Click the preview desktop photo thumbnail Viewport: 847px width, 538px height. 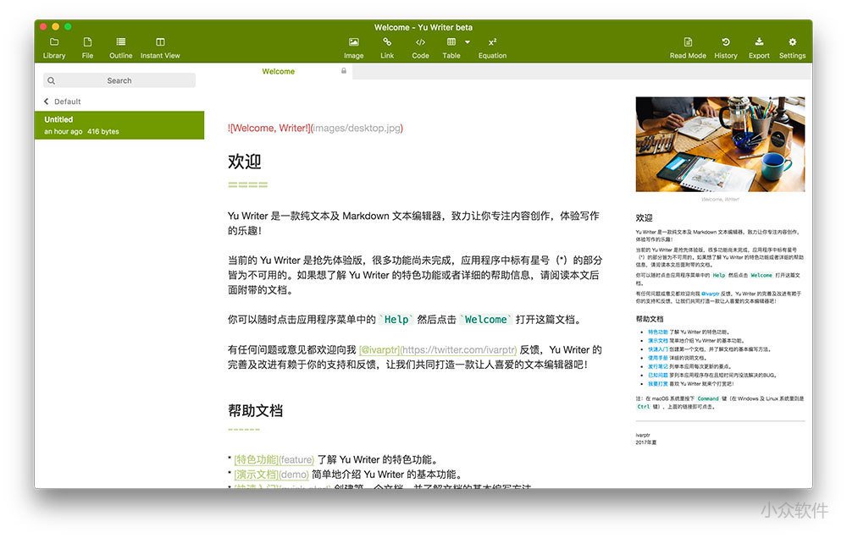point(720,144)
